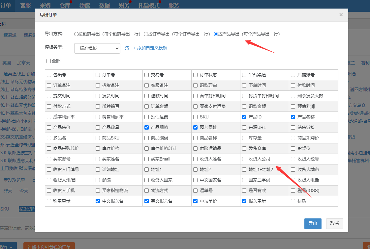
Task: Enable the 交易号 checkbox
Action: pyautogui.click(x=146, y=75)
